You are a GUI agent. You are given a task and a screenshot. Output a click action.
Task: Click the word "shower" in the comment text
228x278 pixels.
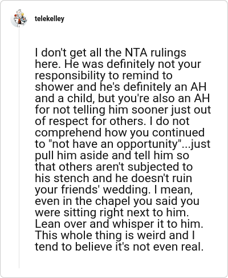(54, 87)
